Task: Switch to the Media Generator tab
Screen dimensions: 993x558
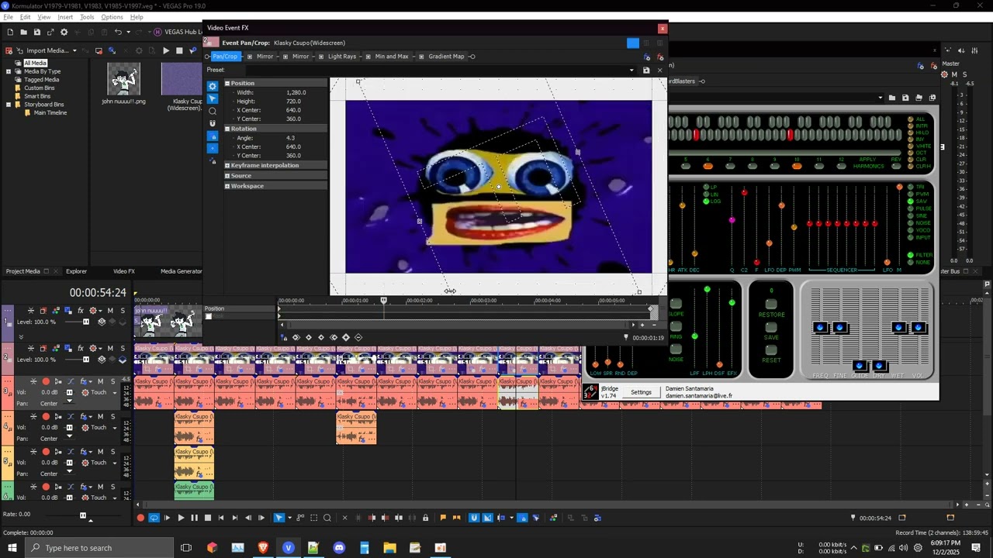Action: coord(181,271)
